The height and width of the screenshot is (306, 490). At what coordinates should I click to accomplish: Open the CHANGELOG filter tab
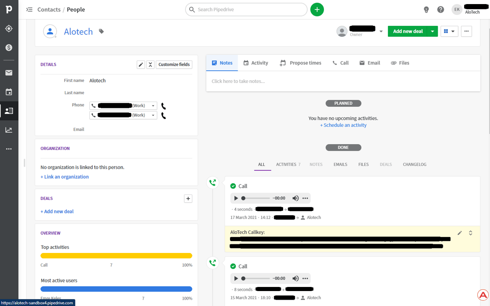(414, 164)
